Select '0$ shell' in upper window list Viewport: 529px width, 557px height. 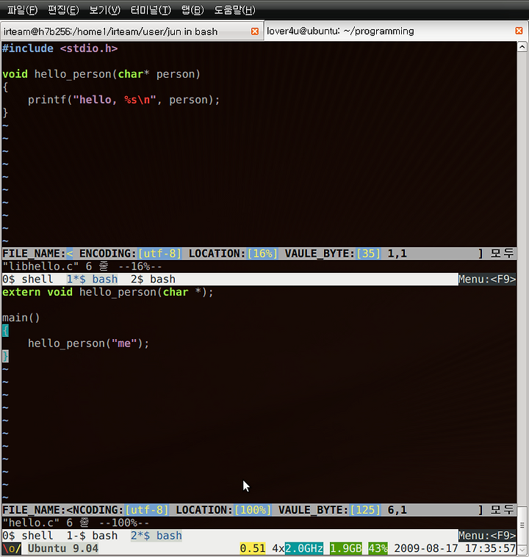point(27,279)
